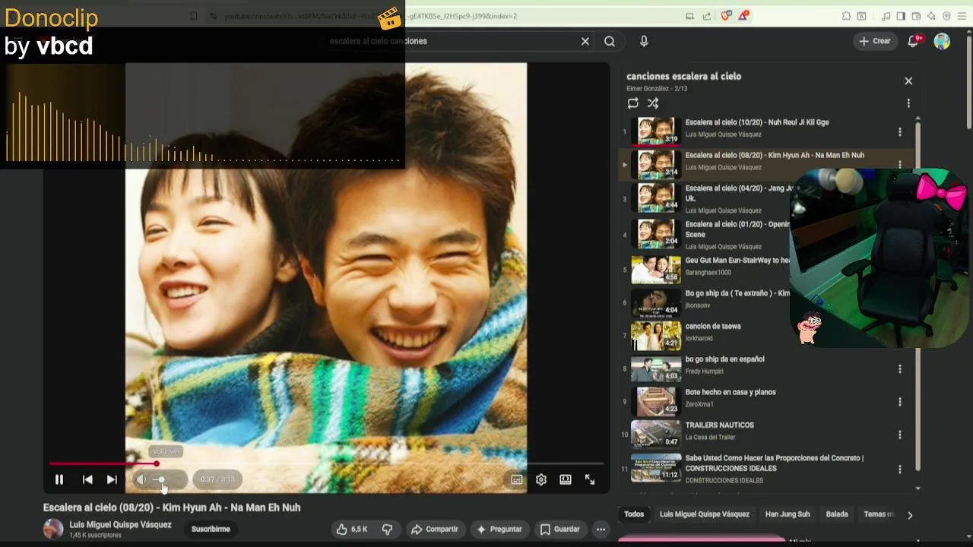The image size is (973, 547).
Task: Mute the video with speaker icon
Action: (x=141, y=479)
